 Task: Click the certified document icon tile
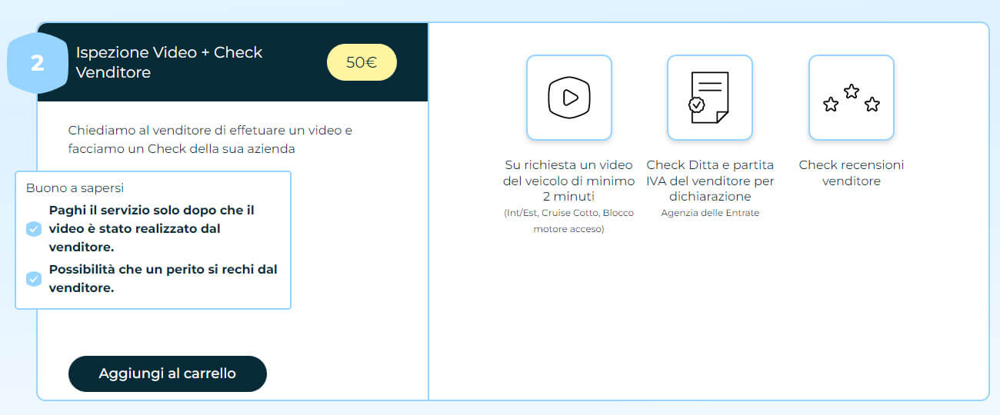coord(709,98)
